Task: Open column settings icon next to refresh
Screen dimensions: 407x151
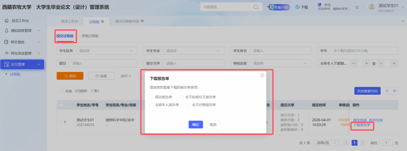Action: tap(394, 91)
